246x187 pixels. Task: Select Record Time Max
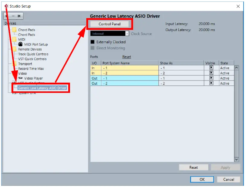pyautogui.click(x=31, y=69)
